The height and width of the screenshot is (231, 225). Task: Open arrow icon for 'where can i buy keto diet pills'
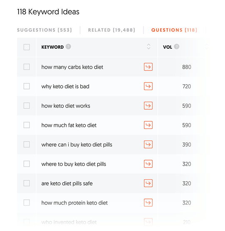(148, 144)
